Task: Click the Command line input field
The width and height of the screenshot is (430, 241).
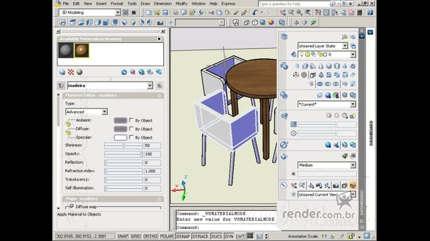Action: coord(226,228)
